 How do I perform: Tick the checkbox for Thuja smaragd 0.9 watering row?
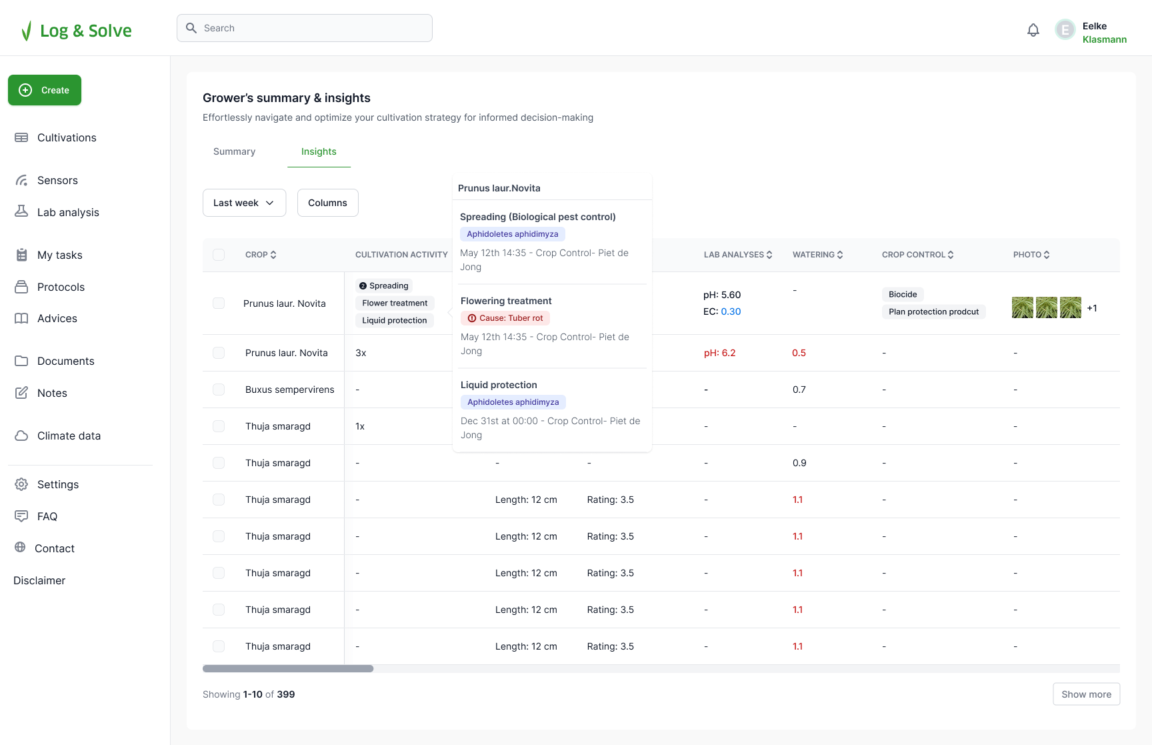click(x=219, y=463)
